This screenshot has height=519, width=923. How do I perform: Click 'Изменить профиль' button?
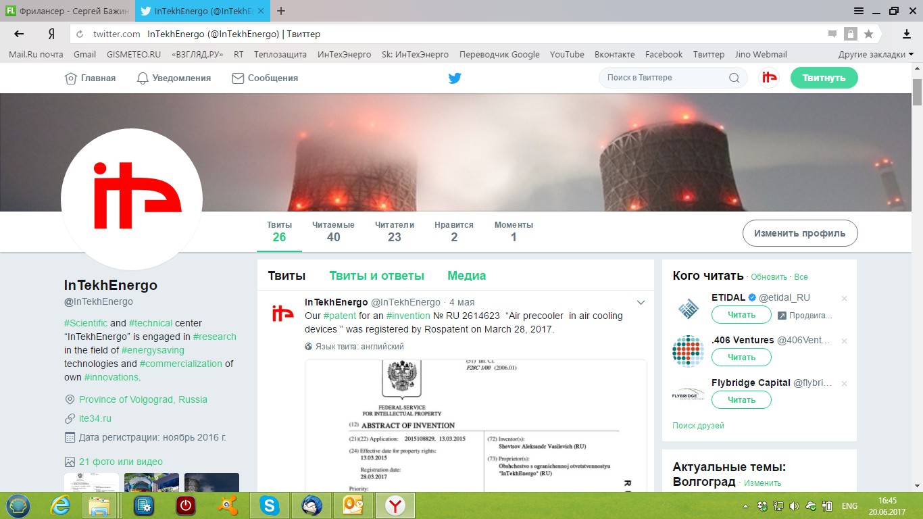[x=800, y=233]
